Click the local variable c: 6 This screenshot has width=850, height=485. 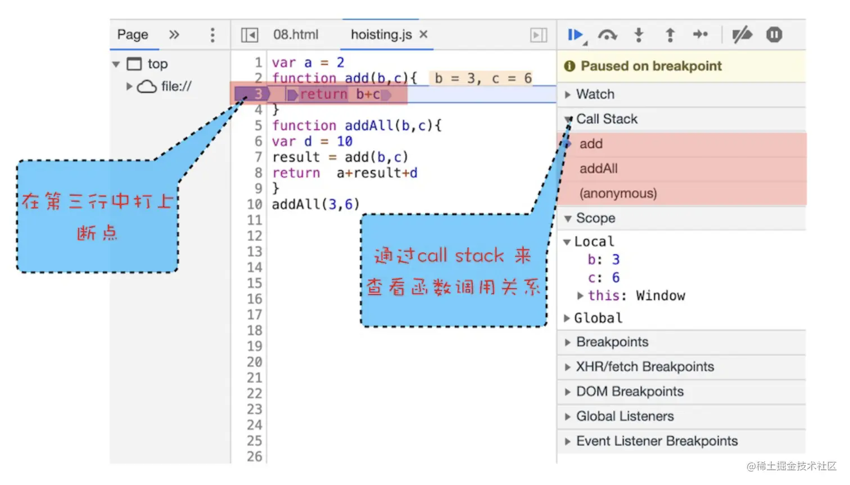tap(603, 278)
